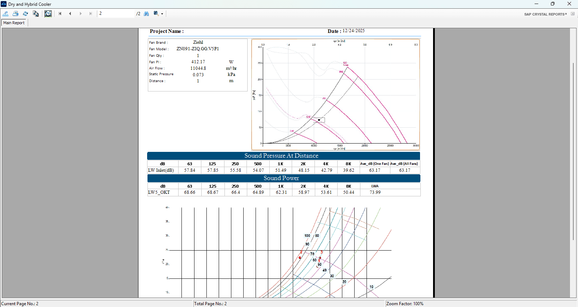Close the current report view tab
Image resolution: width=578 pixels, height=307 pixels.
tap(573, 14)
